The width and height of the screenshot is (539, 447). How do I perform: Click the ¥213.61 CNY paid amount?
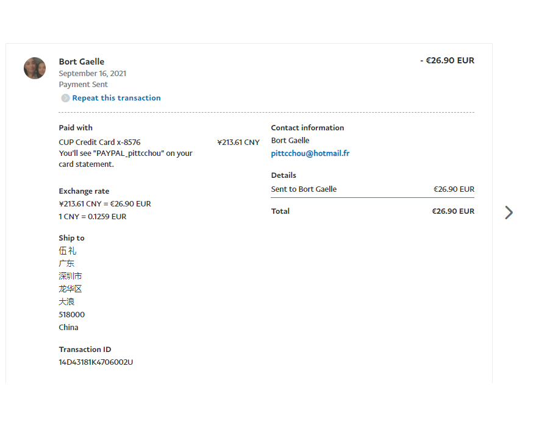(x=238, y=142)
